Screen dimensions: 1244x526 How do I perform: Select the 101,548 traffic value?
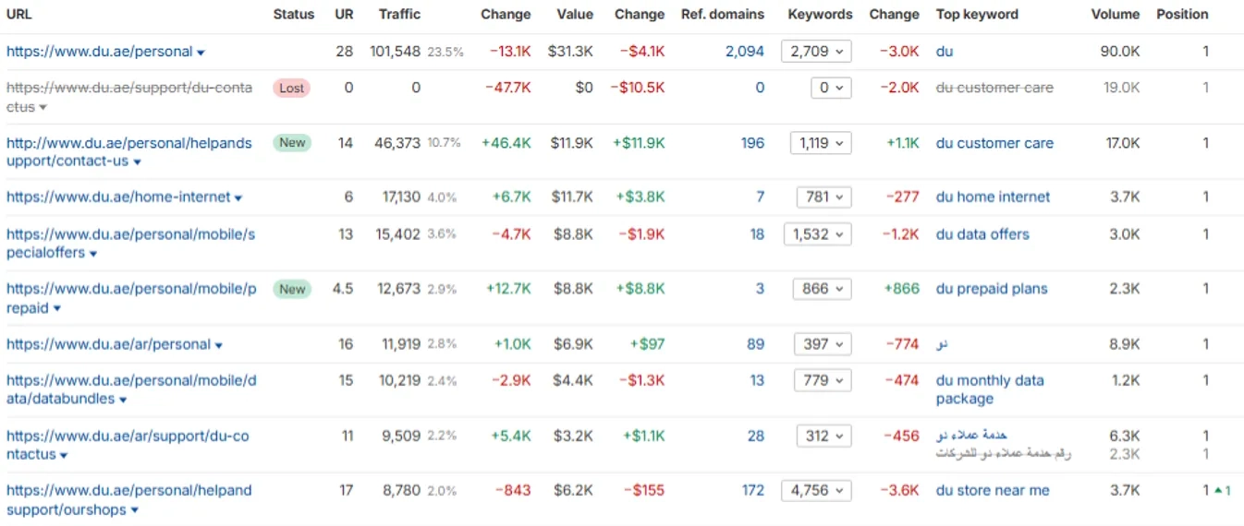tap(395, 52)
